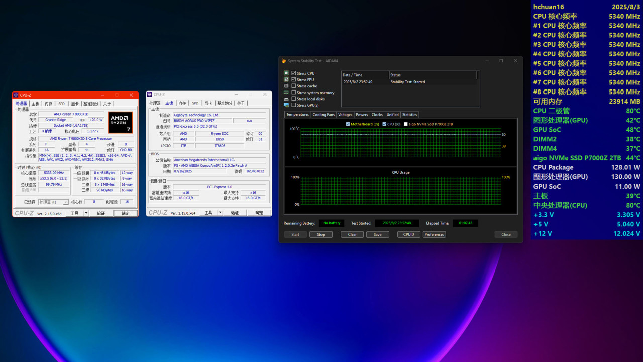
Task: Enable the Stress system memory checkbox
Action: coord(294,93)
